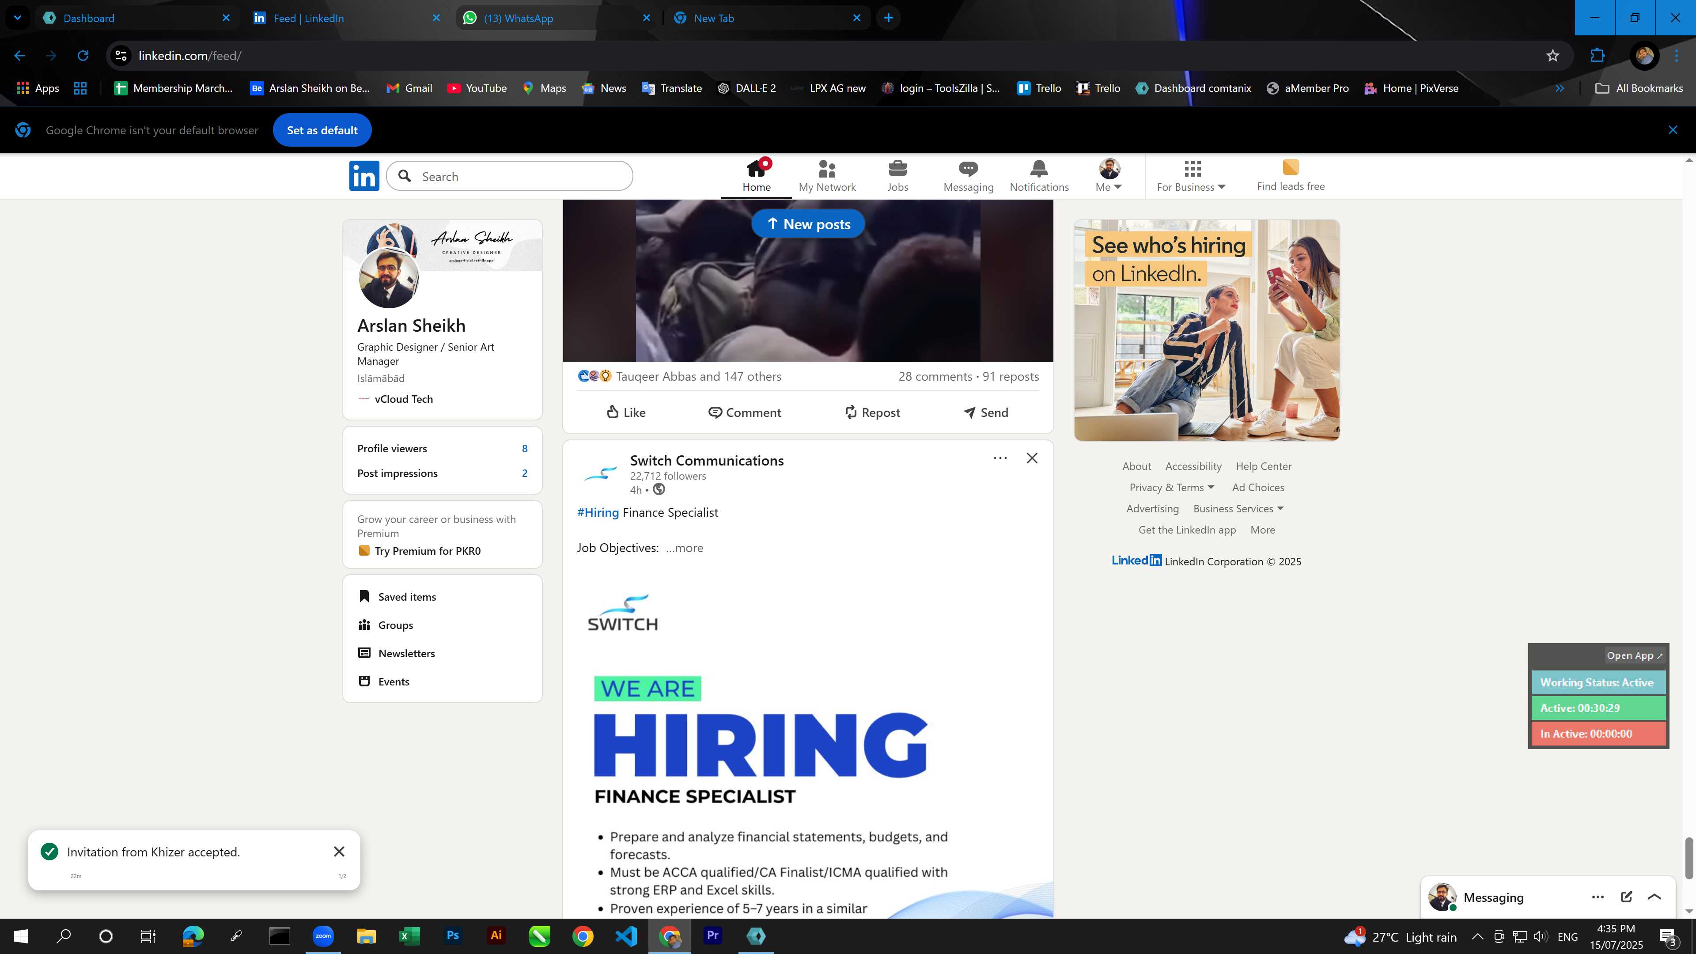Viewport: 1696px width, 954px height.
Task: Open Excel from the taskbar
Action: tap(409, 935)
